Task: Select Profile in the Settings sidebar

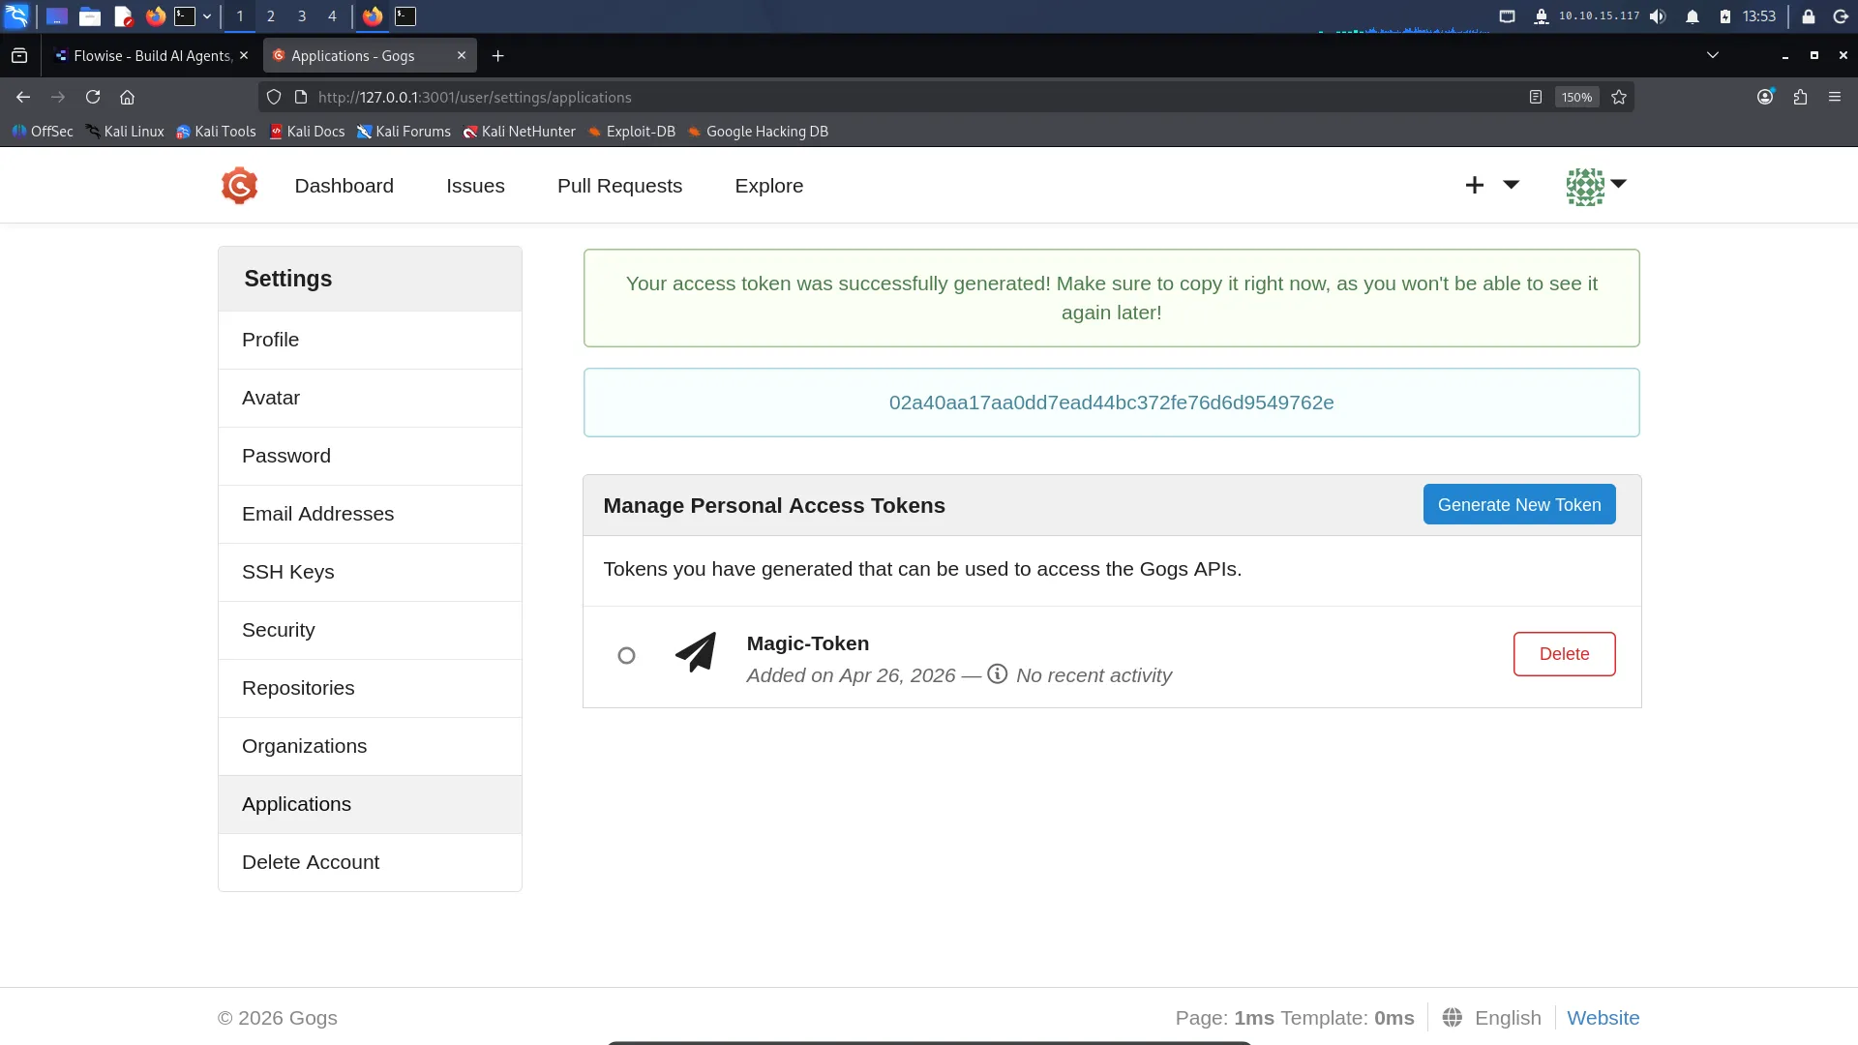Action: tap(370, 340)
